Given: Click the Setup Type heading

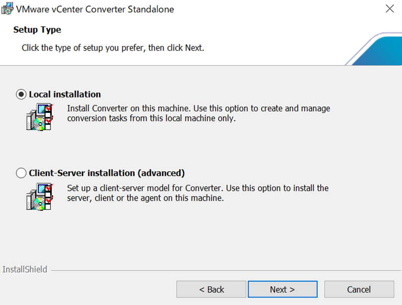Looking at the screenshot, I should (x=37, y=30).
